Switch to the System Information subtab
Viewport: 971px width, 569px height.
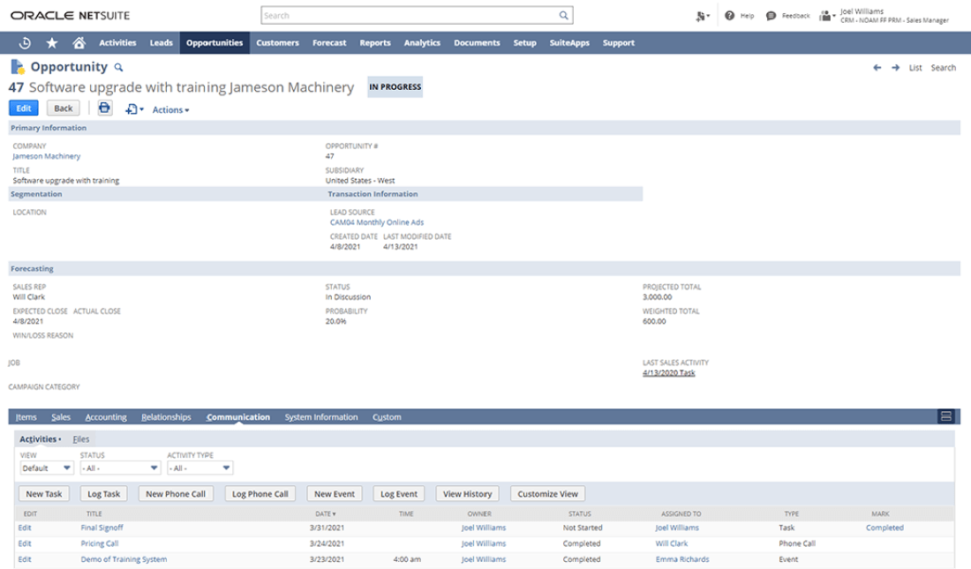321,417
